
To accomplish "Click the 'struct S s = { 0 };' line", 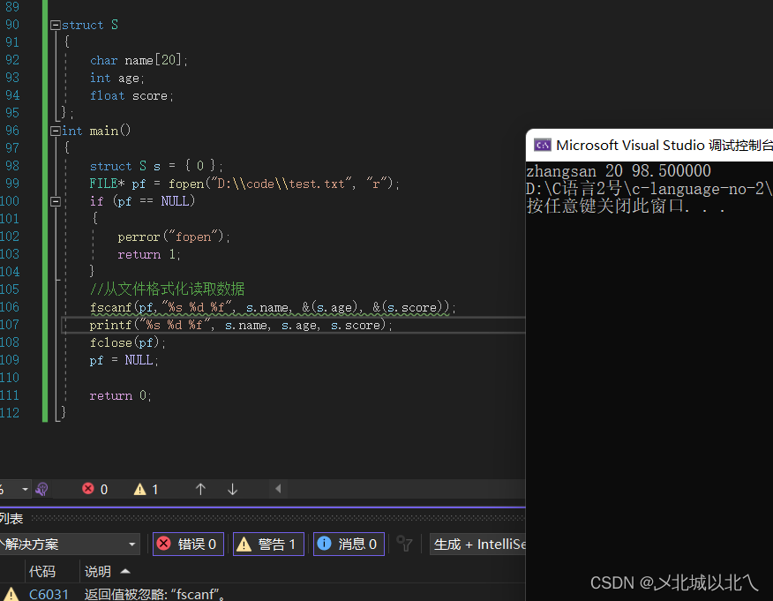I will pyautogui.click(x=156, y=166).
